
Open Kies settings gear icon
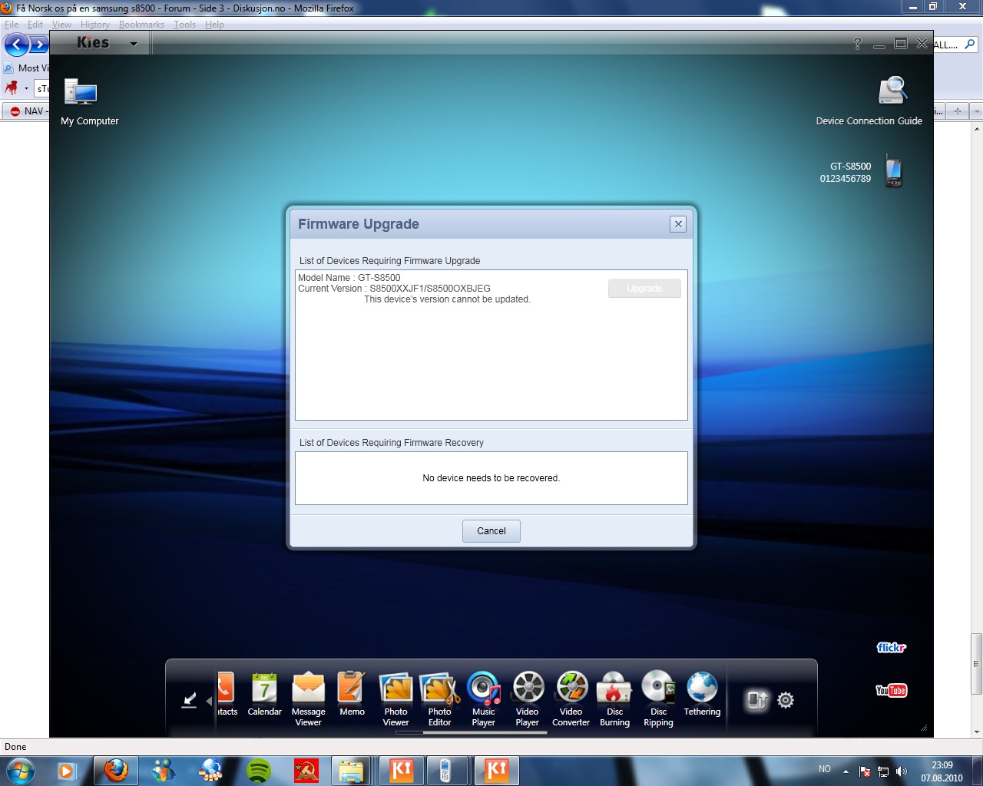coord(786,700)
